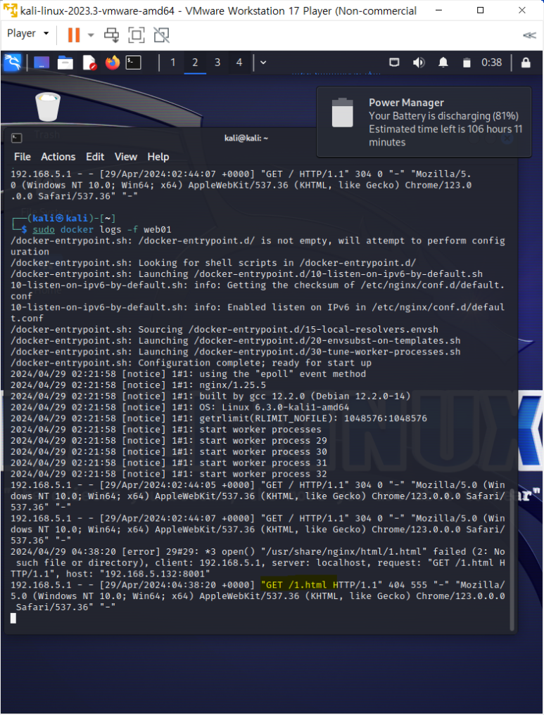Image resolution: width=544 pixels, height=715 pixels.
Task: Open the terminal View menu
Action: [x=126, y=157]
